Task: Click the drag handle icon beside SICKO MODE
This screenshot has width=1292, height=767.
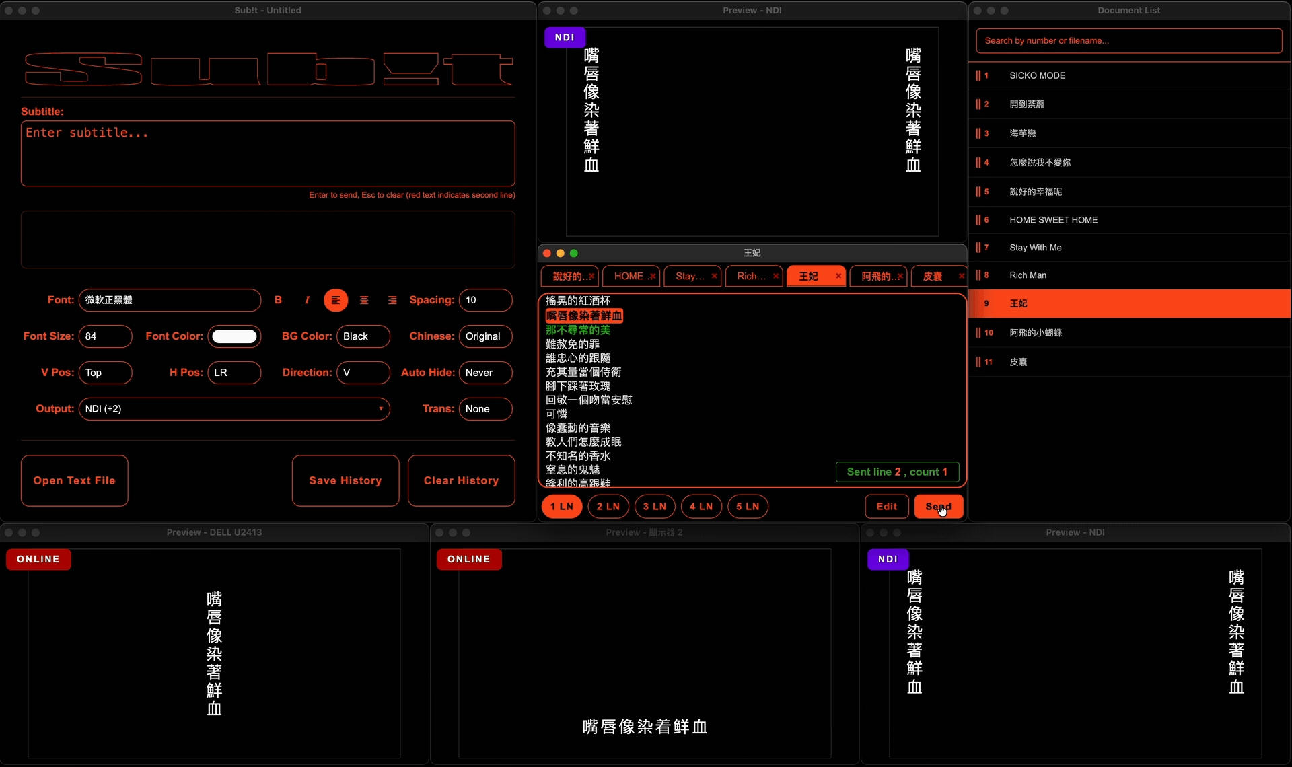Action: point(980,75)
